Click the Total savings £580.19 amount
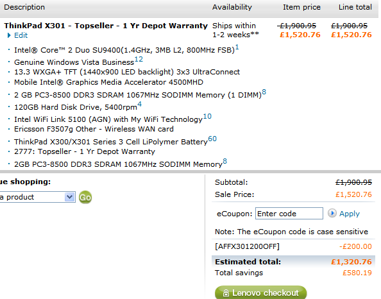Viewport: 381px width, 299px height. click(x=357, y=273)
